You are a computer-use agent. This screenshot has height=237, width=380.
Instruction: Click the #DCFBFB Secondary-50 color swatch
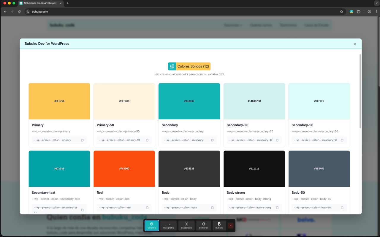[x=319, y=101]
